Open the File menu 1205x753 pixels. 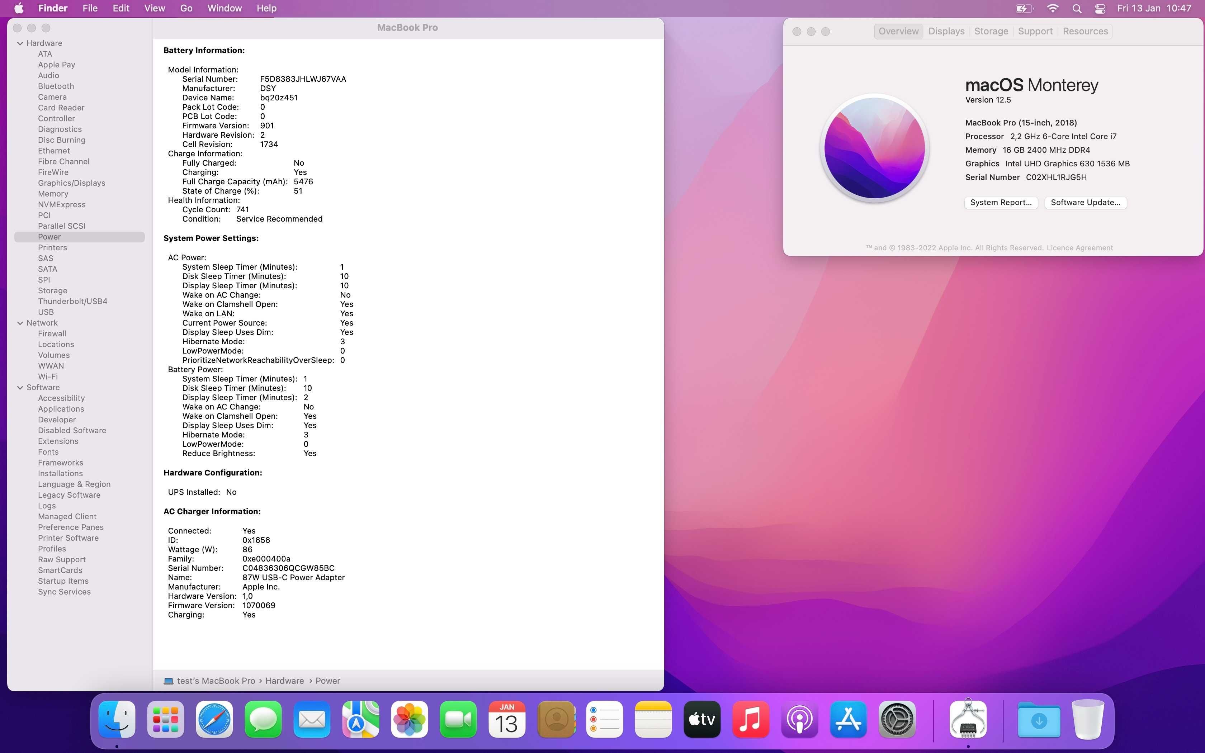90,8
